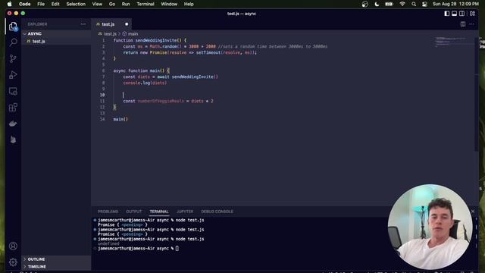This screenshot has height=273, width=485.
Task: Open macOS Control Center icon
Action: 424,4
